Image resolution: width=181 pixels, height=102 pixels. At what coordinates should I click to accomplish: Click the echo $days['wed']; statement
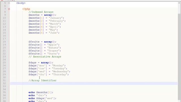[x=42, y=98]
